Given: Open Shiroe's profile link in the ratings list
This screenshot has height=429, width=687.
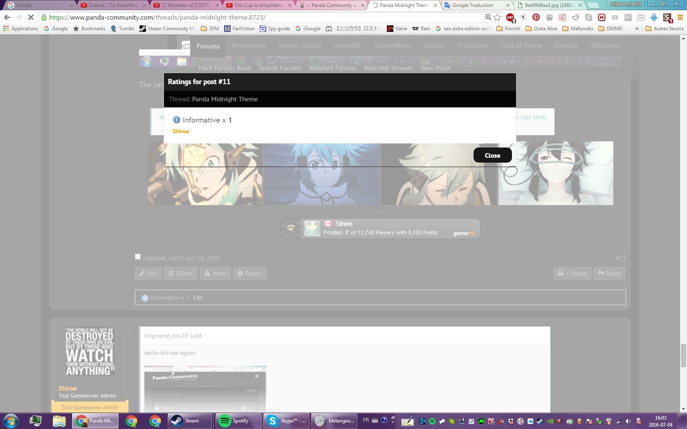Looking at the screenshot, I should tap(181, 131).
